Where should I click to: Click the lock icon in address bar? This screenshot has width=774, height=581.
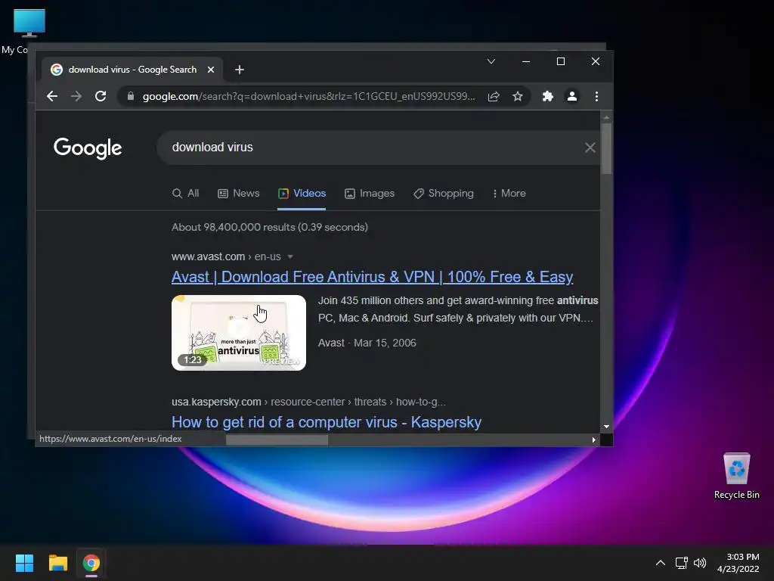(130, 96)
